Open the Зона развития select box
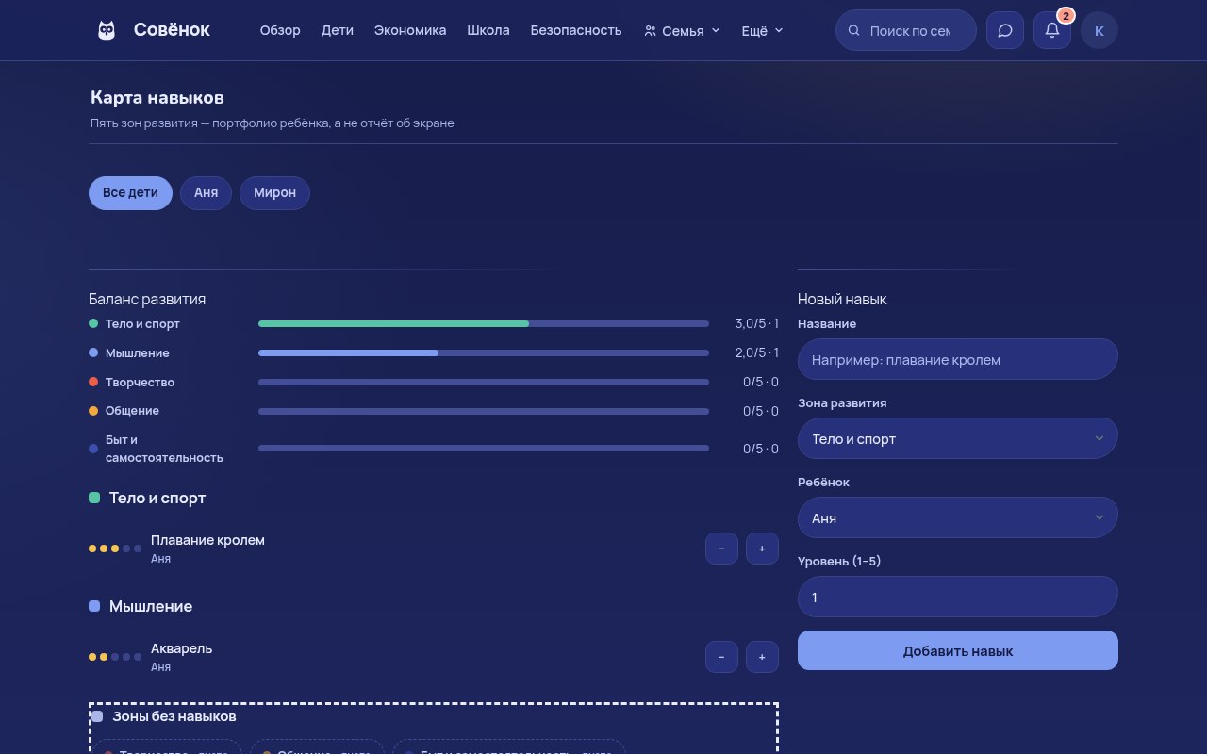 [x=958, y=438]
